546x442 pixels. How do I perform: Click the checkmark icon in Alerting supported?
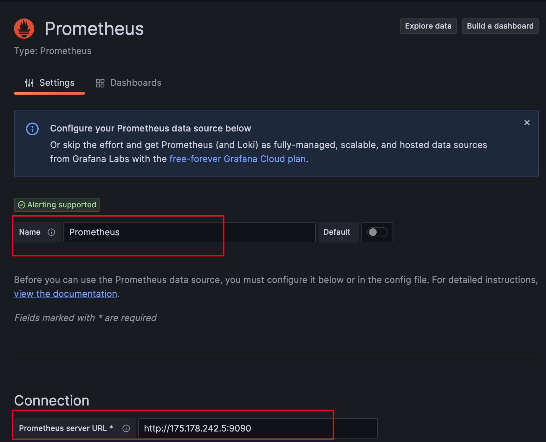[x=22, y=205]
